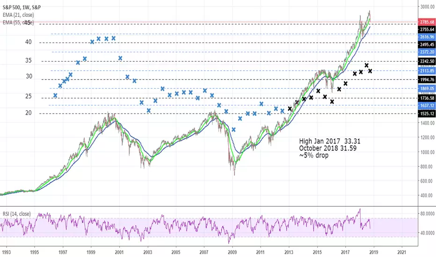Image resolution: width=436 pixels, height=257 pixels.
Task: Click the year 1999 on time axis
Action: (91, 252)
